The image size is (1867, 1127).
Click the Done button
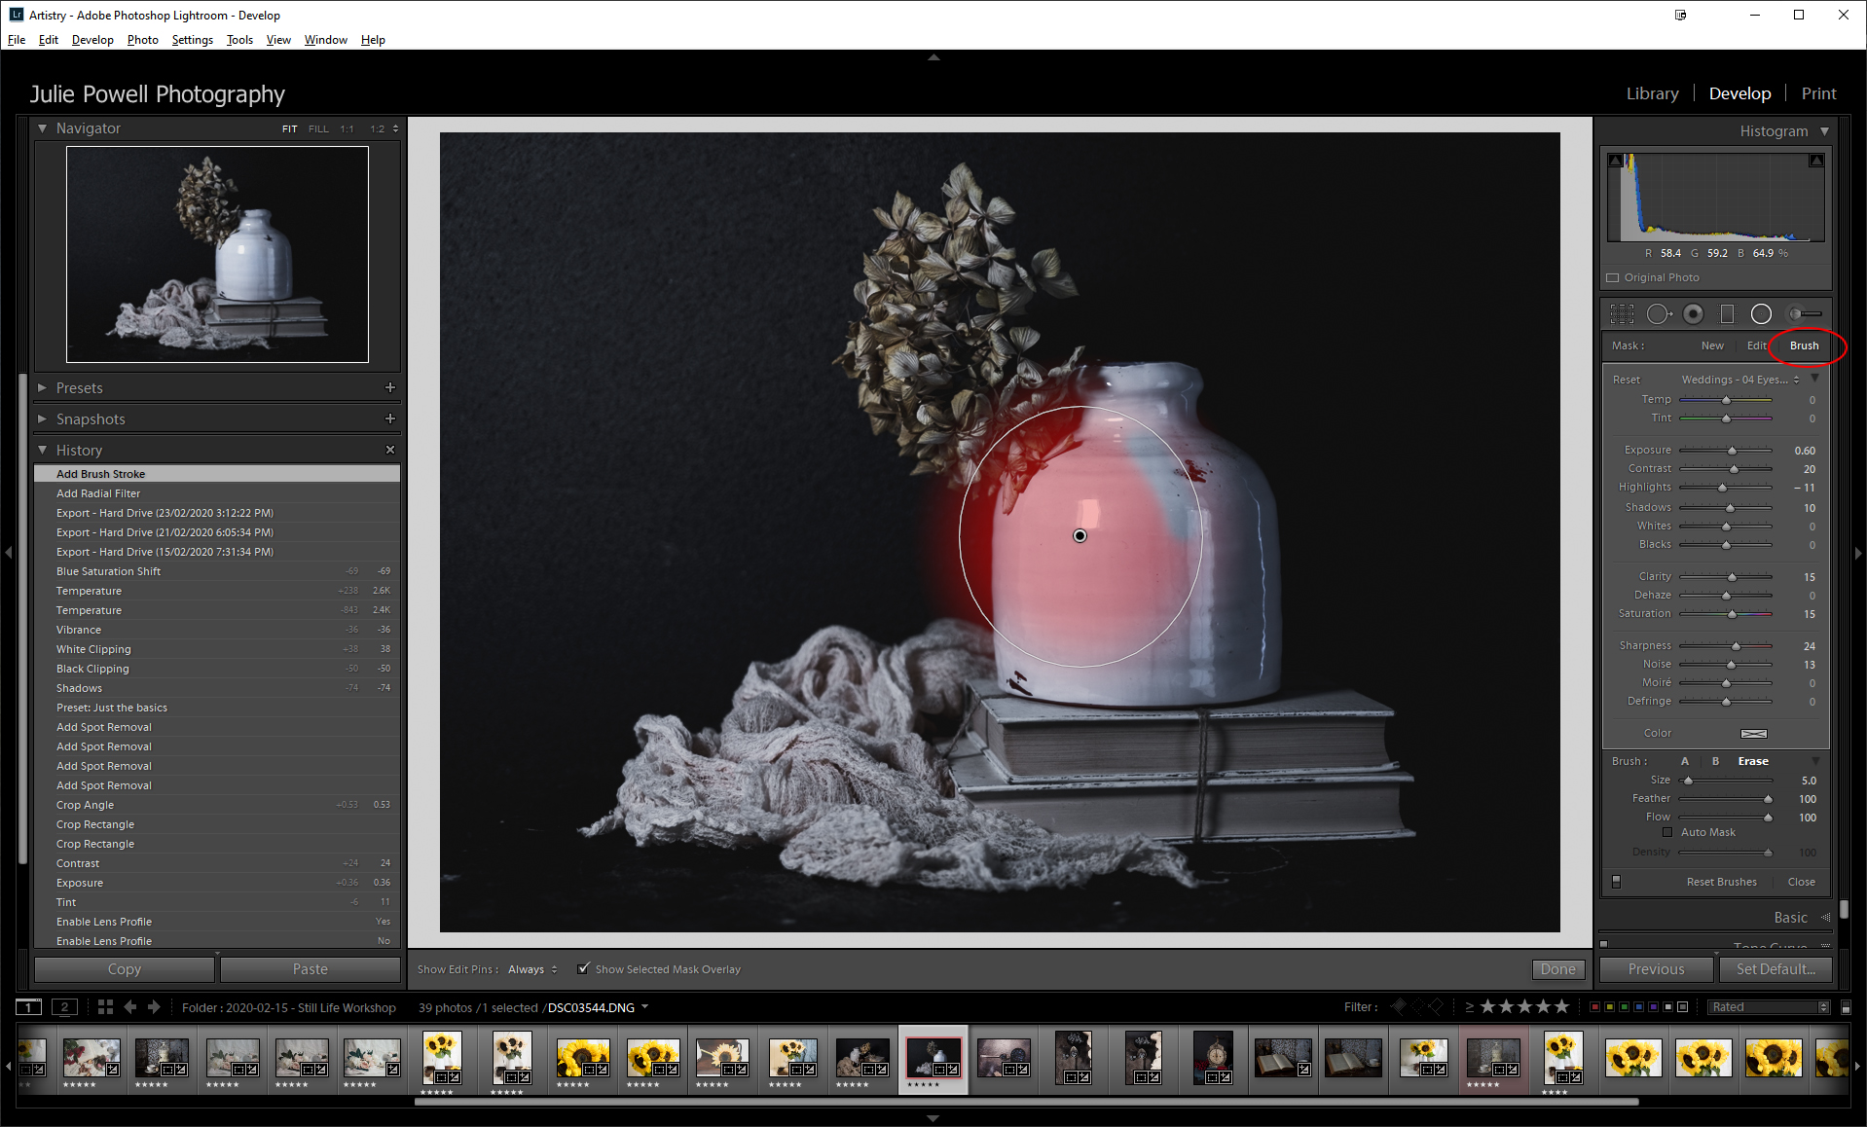click(x=1557, y=969)
